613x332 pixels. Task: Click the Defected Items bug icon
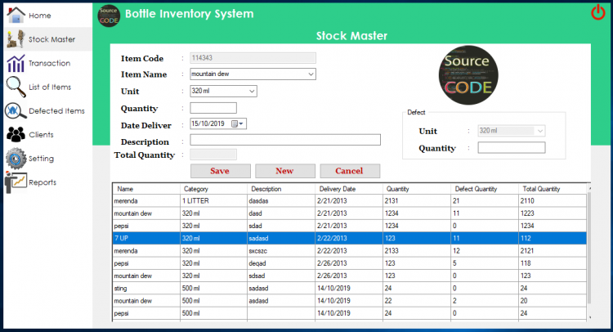pos(16,111)
